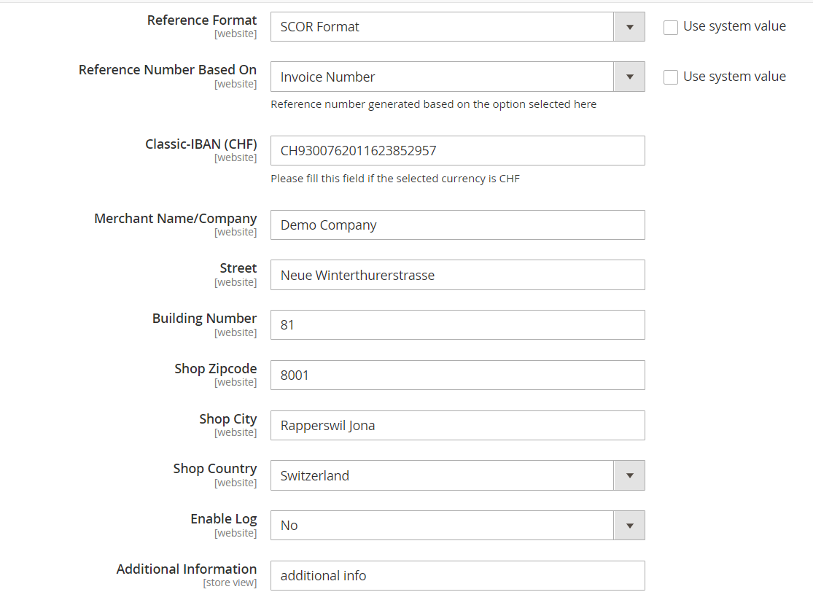Viewport: 813px width, 600px height.
Task: Focus the Shop City input field
Action: [457, 425]
